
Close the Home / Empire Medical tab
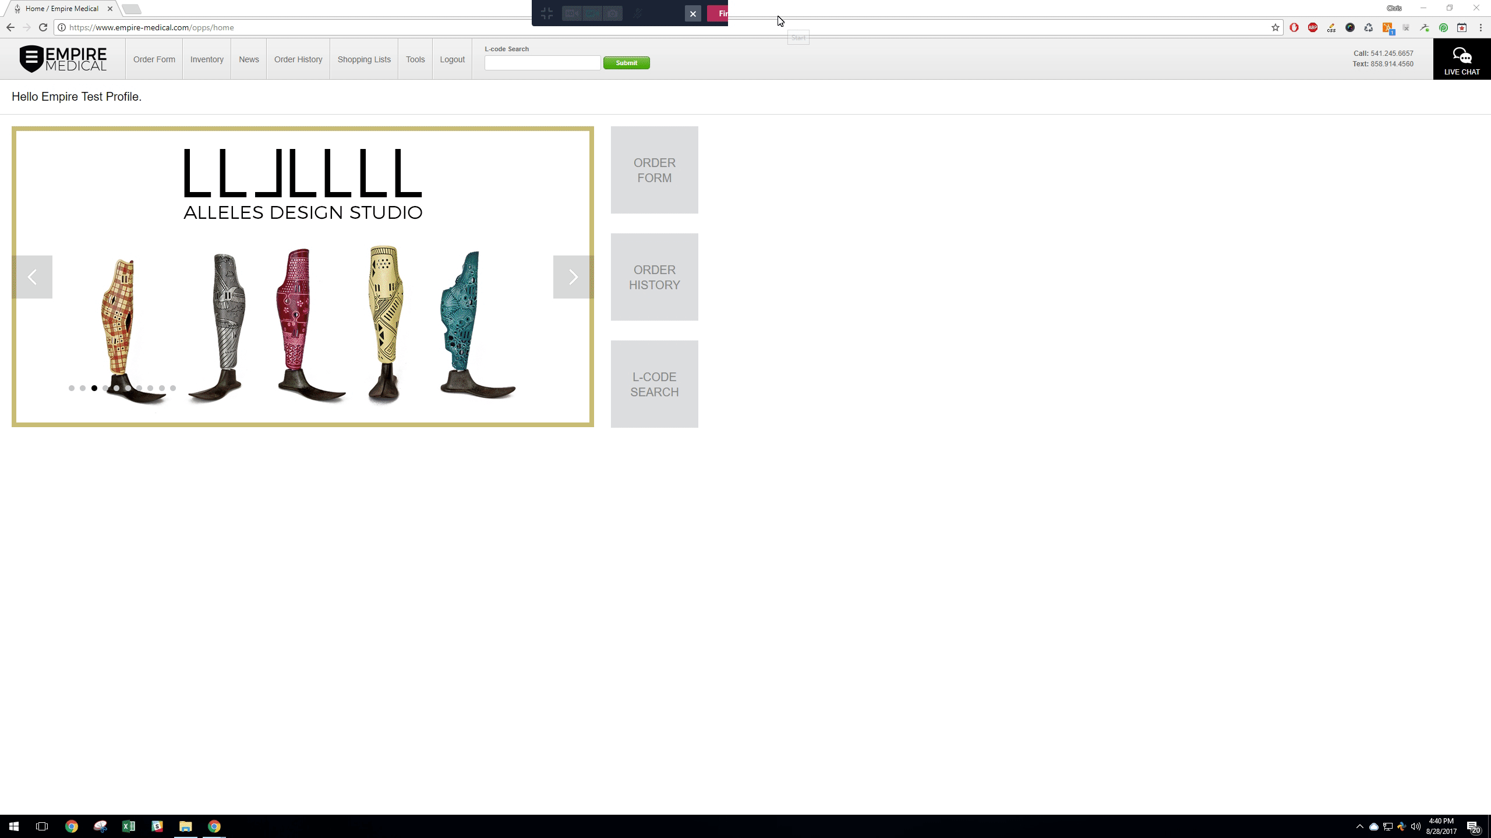point(110,9)
